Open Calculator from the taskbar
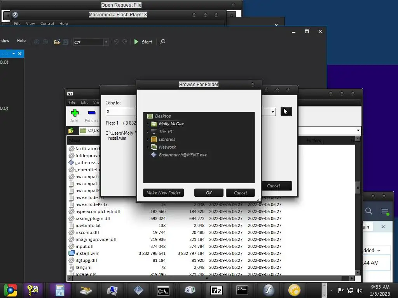The image size is (398, 298). [60, 290]
